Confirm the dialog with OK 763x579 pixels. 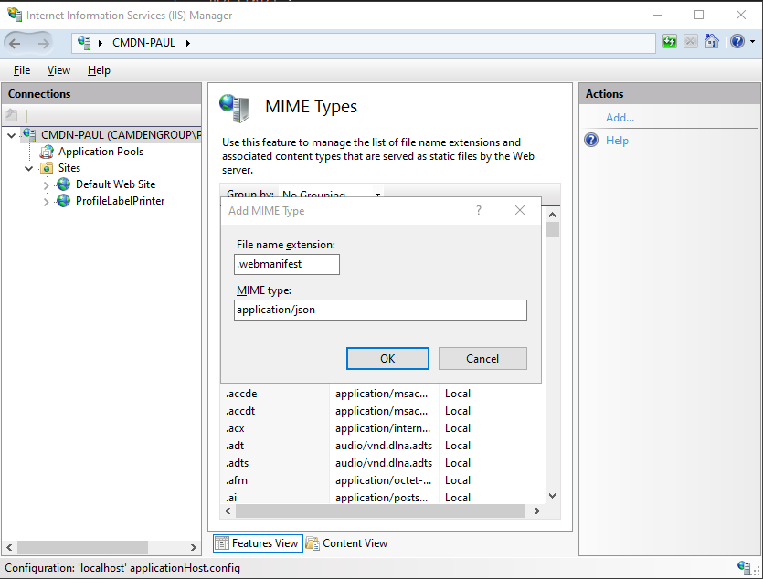point(387,358)
